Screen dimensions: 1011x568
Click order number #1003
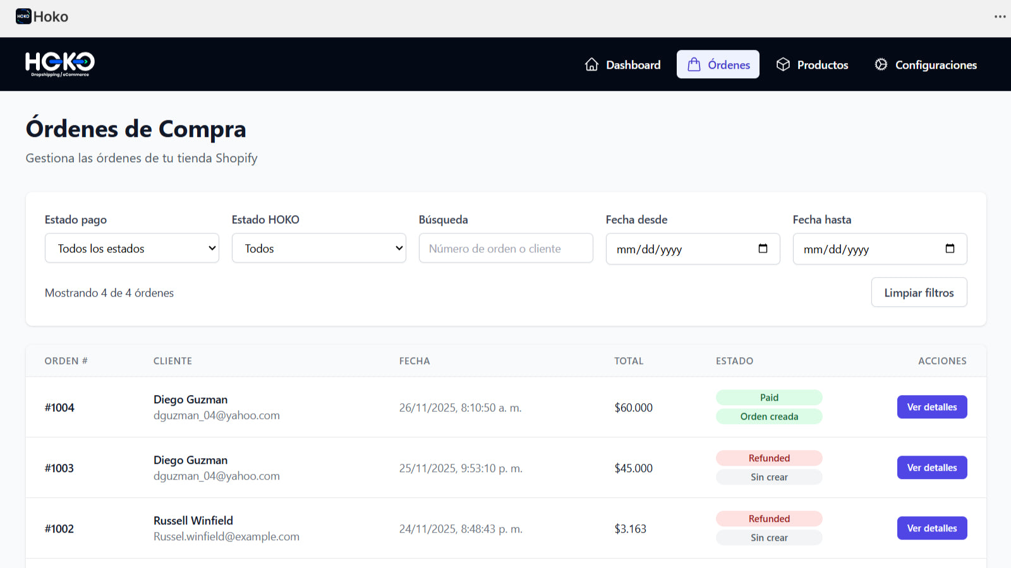coord(59,468)
